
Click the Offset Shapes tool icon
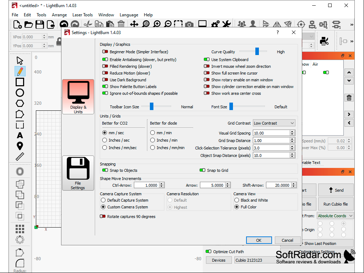[20, 171]
